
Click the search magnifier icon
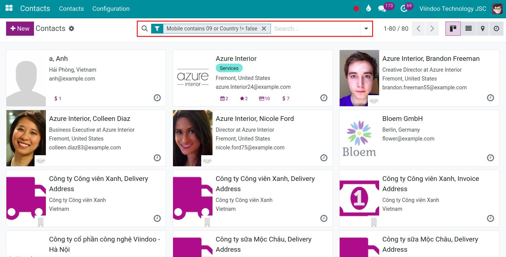coord(145,28)
